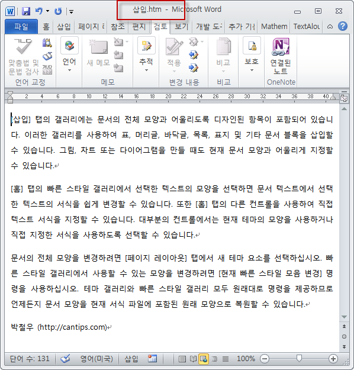This screenshot has height=370, width=354.
Task: Click the zoom out minus button
Action: pyautogui.click(x=265, y=359)
